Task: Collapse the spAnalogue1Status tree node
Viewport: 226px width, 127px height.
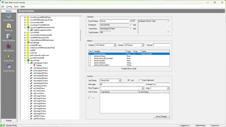Action: tap(28, 63)
